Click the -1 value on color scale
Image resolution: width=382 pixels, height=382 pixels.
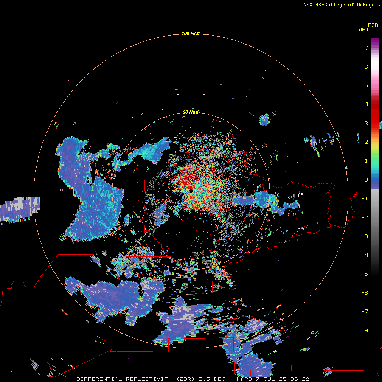coord(365,199)
